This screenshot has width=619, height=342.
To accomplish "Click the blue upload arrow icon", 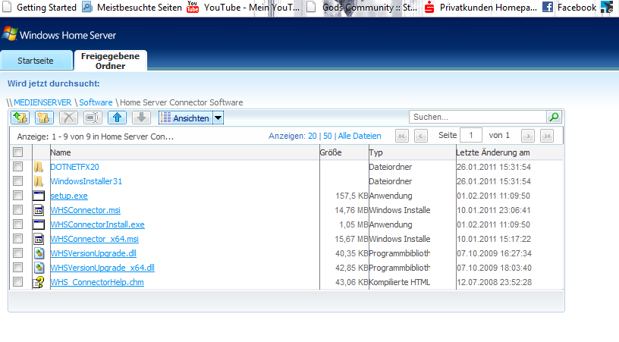I will [117, 118].
